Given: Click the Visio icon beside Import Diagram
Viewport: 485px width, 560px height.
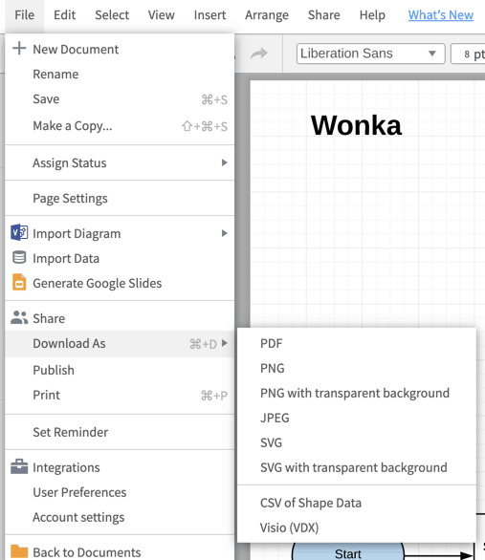Looking at the screenshot, I should coord(19,232).
